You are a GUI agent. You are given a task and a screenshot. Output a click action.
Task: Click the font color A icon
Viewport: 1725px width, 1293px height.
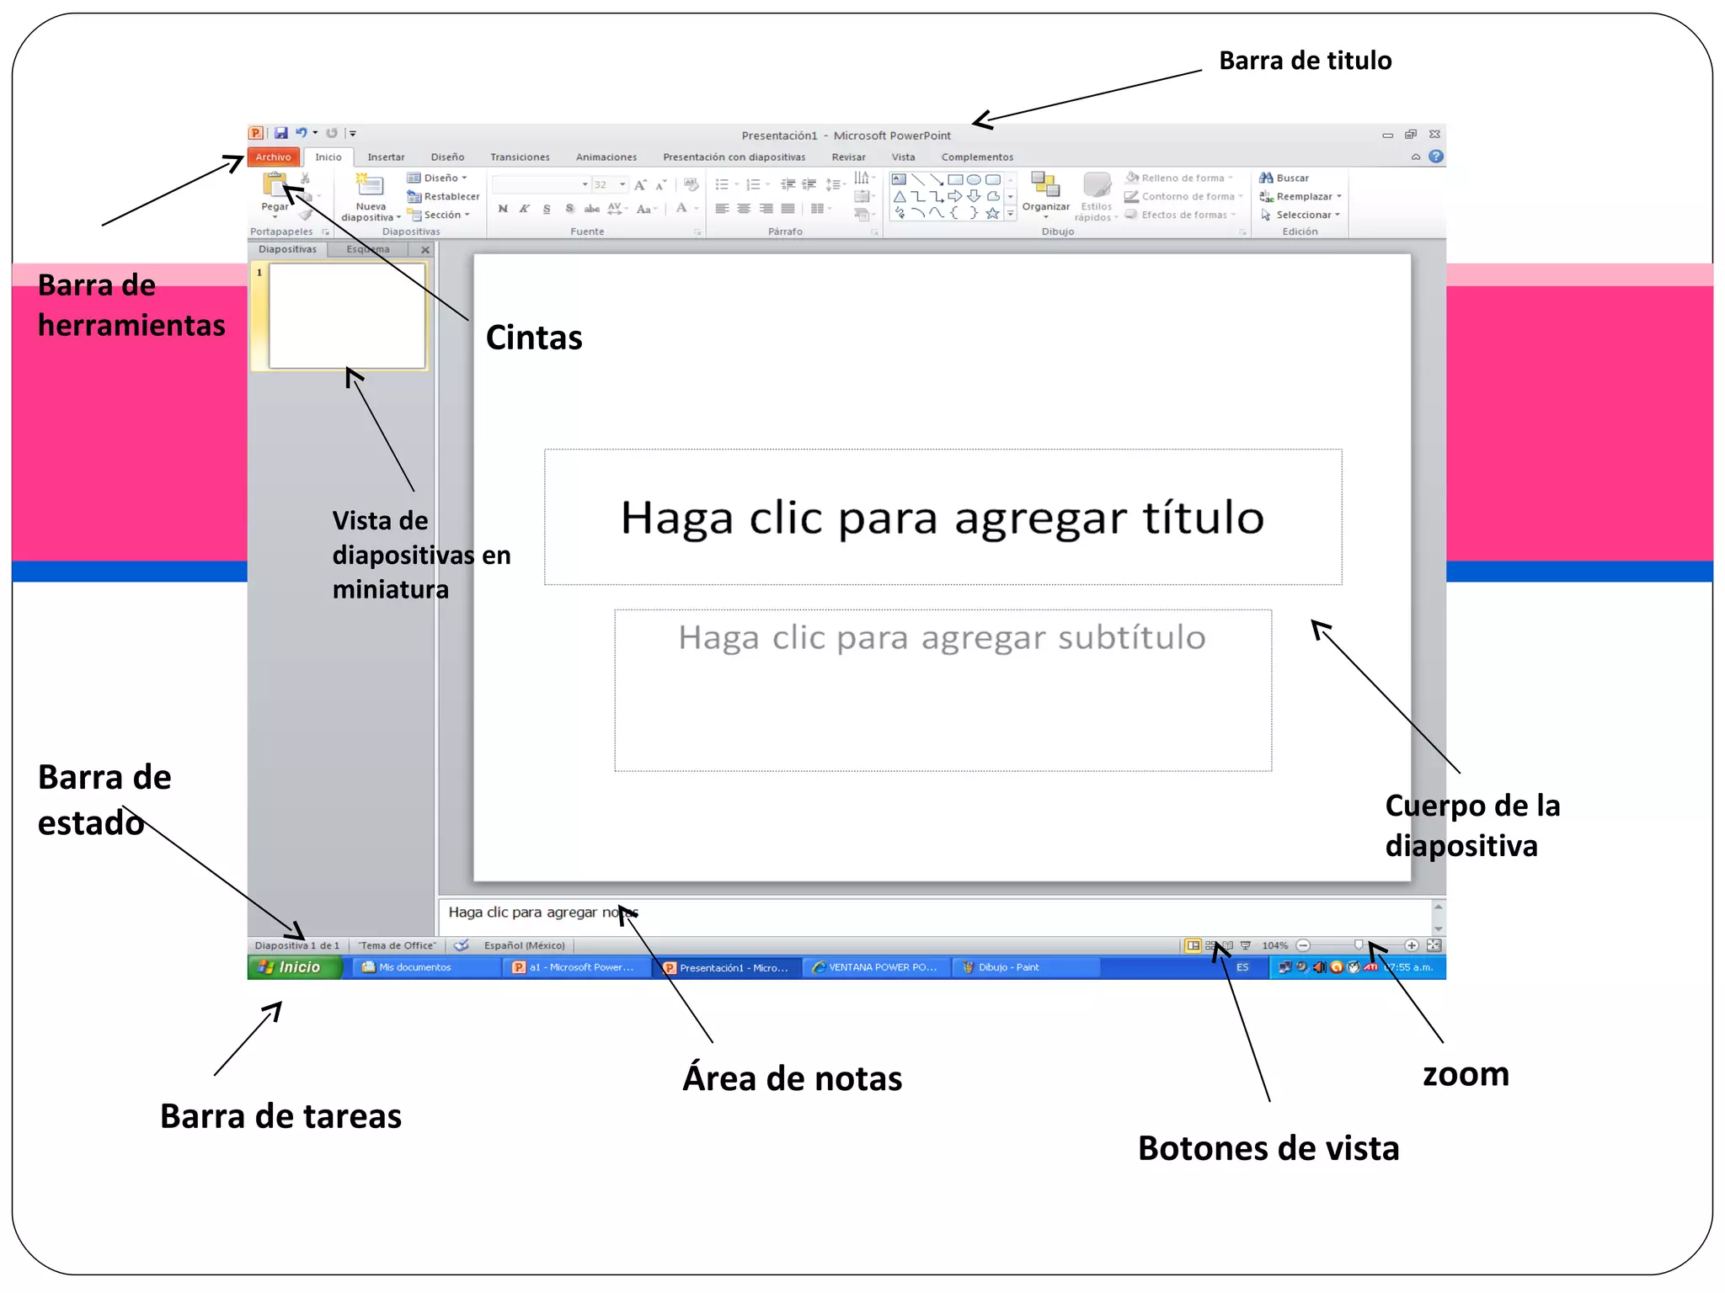point(682,208)
